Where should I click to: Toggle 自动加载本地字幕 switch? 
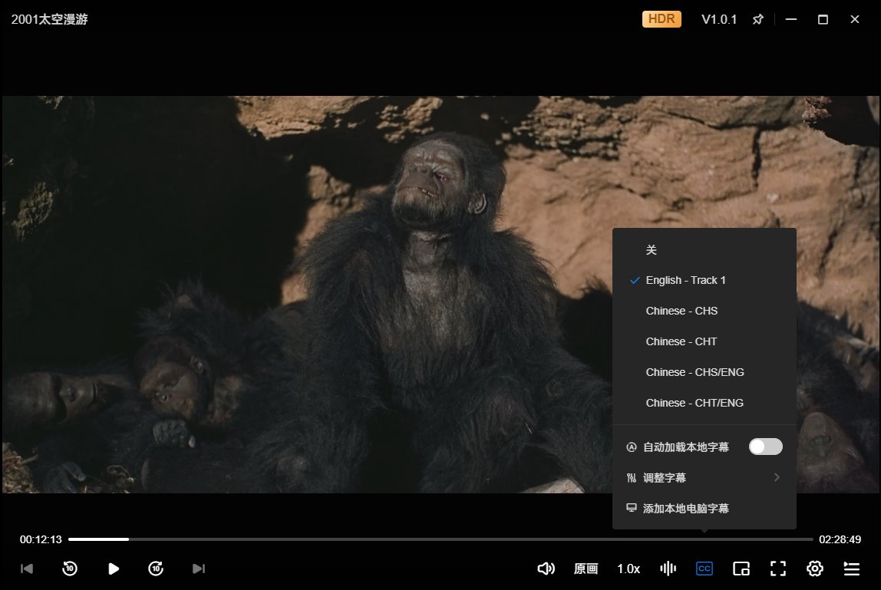point(765,447)
